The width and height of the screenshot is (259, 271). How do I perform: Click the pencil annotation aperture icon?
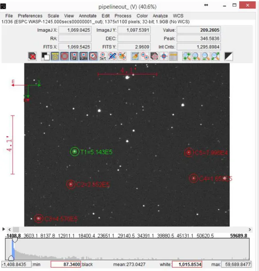pyautogui.click(x=112, y=56)
